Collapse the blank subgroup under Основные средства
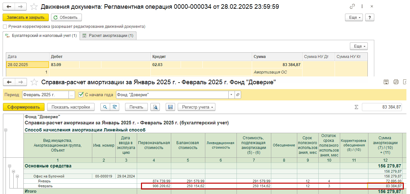Screen dimensions: 410x194 14,171
